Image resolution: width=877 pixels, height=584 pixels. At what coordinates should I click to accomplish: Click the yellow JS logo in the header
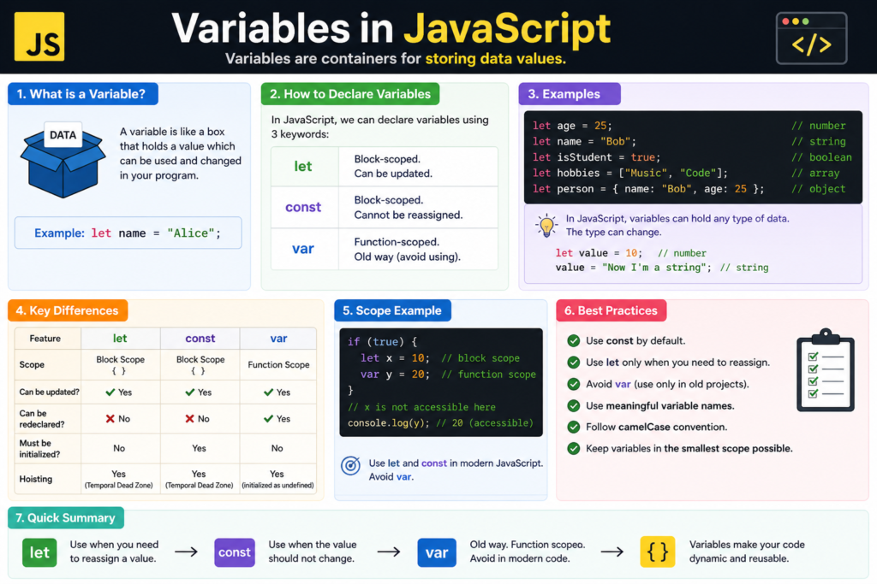(39, 36)
